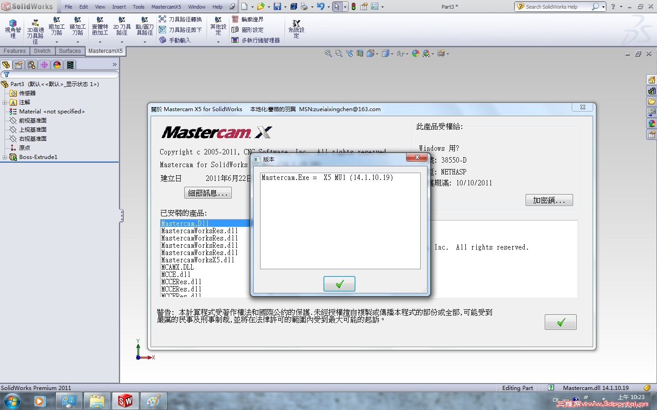Screen dimensions: 657x410
Task: Switch to the Surfaces tab
Action: pos(70,51)
